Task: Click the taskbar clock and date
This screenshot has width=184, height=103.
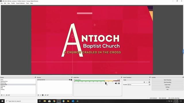Action: point(176,101)
